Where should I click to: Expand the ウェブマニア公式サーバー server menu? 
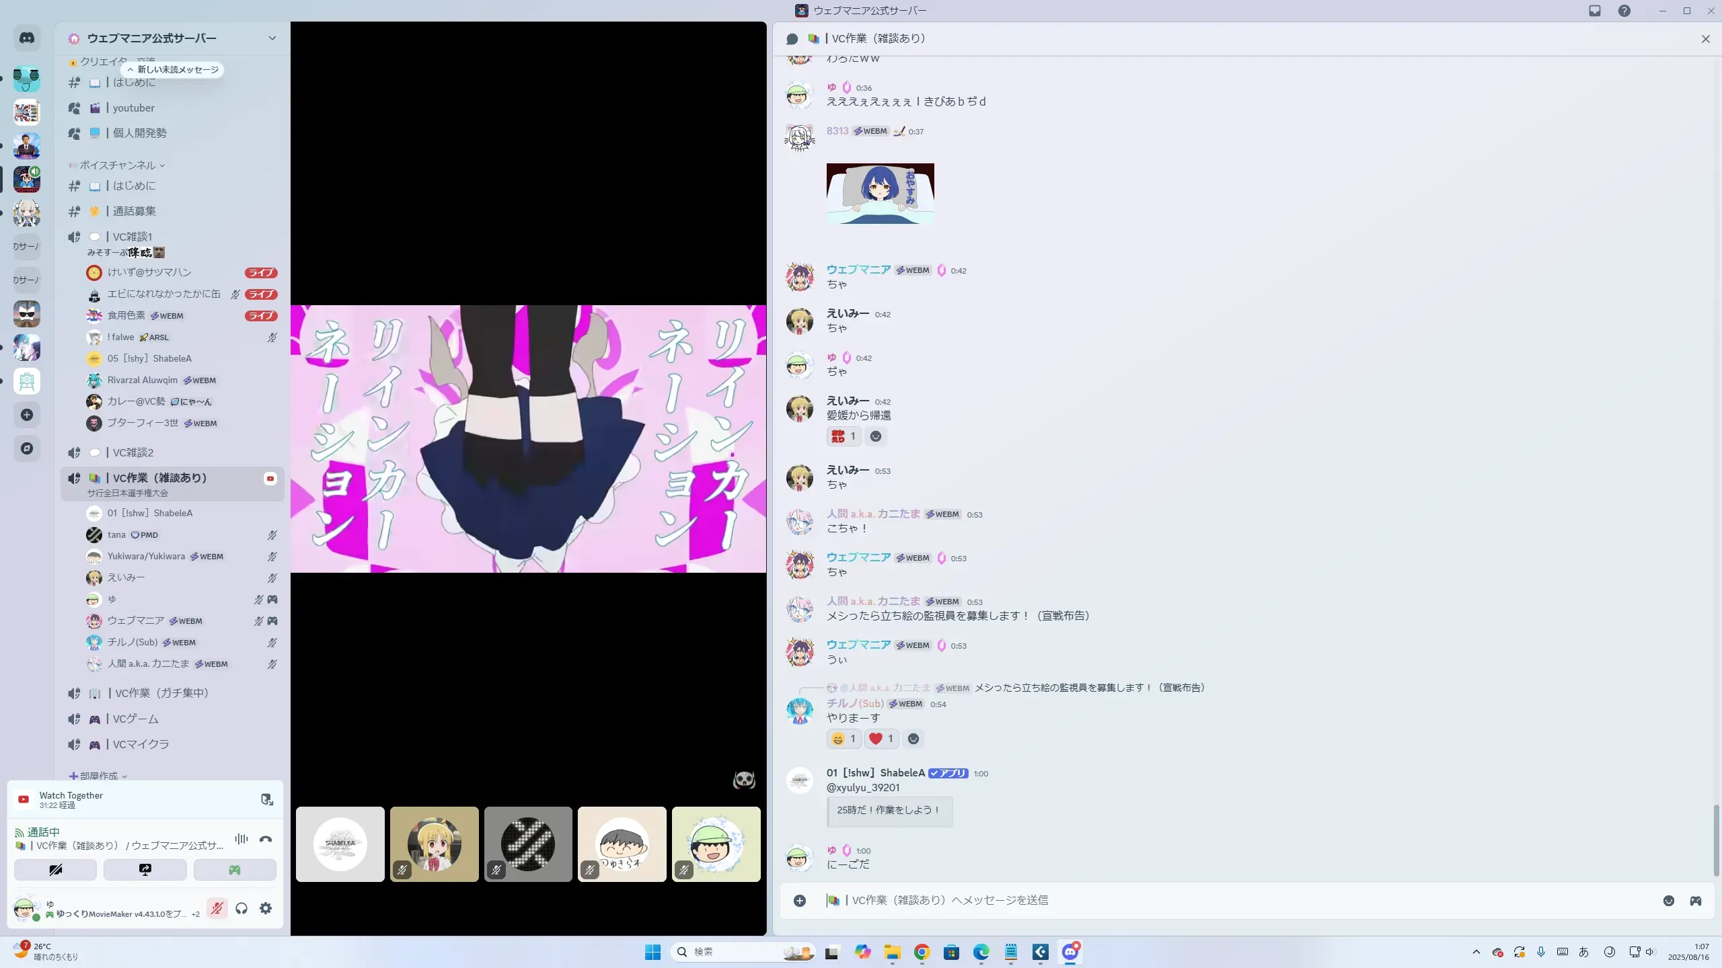(x=272, y=38)
